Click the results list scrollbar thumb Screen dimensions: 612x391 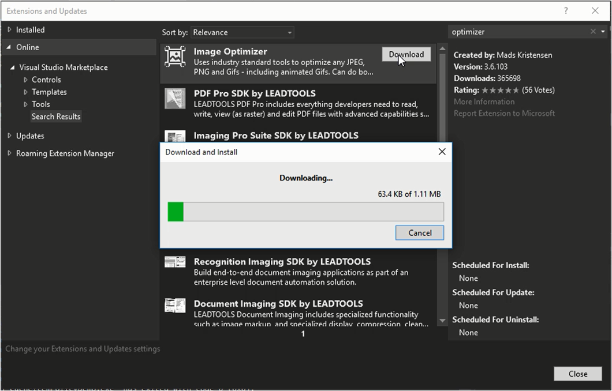point(442,99)
